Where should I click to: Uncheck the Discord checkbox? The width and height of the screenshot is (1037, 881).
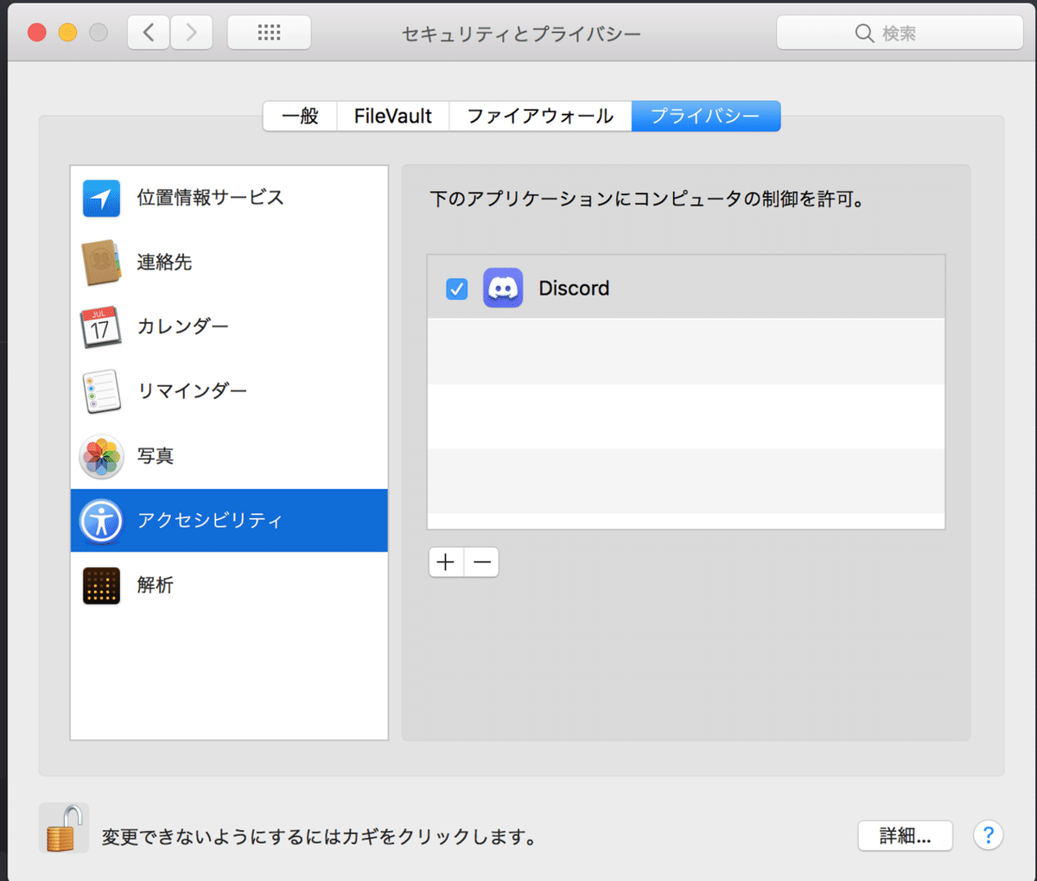457,288
